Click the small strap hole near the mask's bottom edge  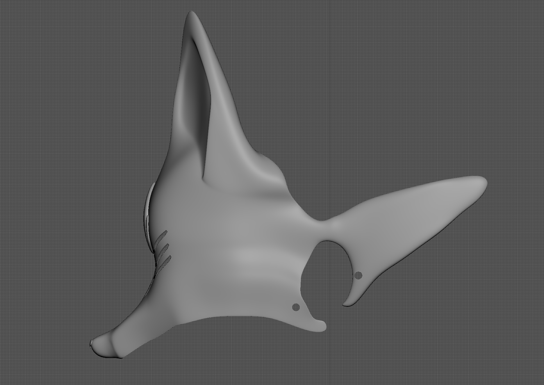coord(296,307)
